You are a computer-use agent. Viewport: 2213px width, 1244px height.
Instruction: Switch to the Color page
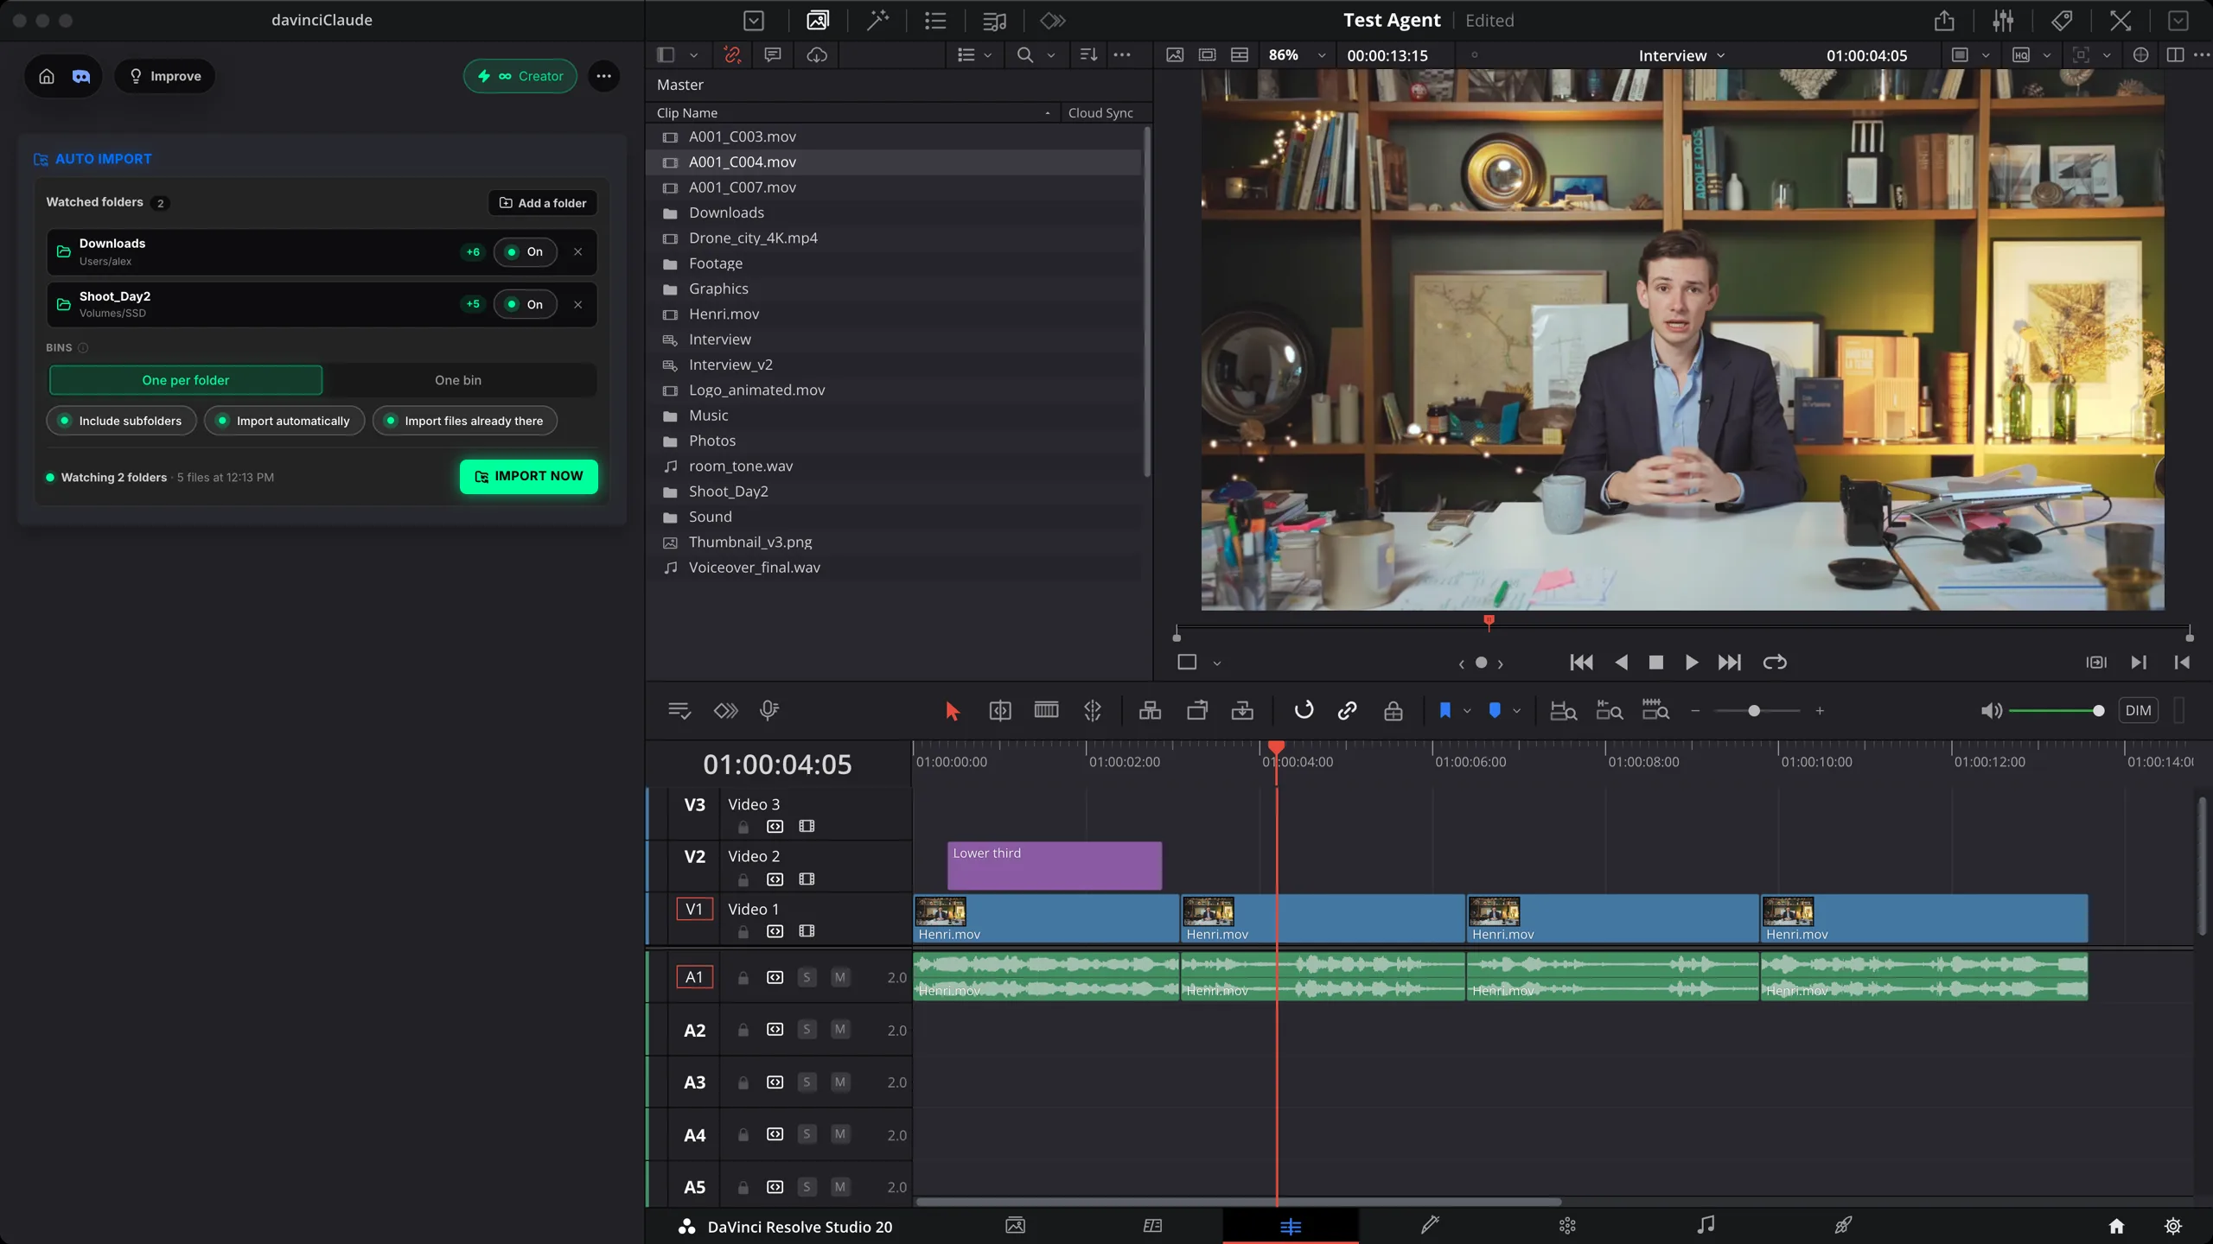click(1567, 1226)
